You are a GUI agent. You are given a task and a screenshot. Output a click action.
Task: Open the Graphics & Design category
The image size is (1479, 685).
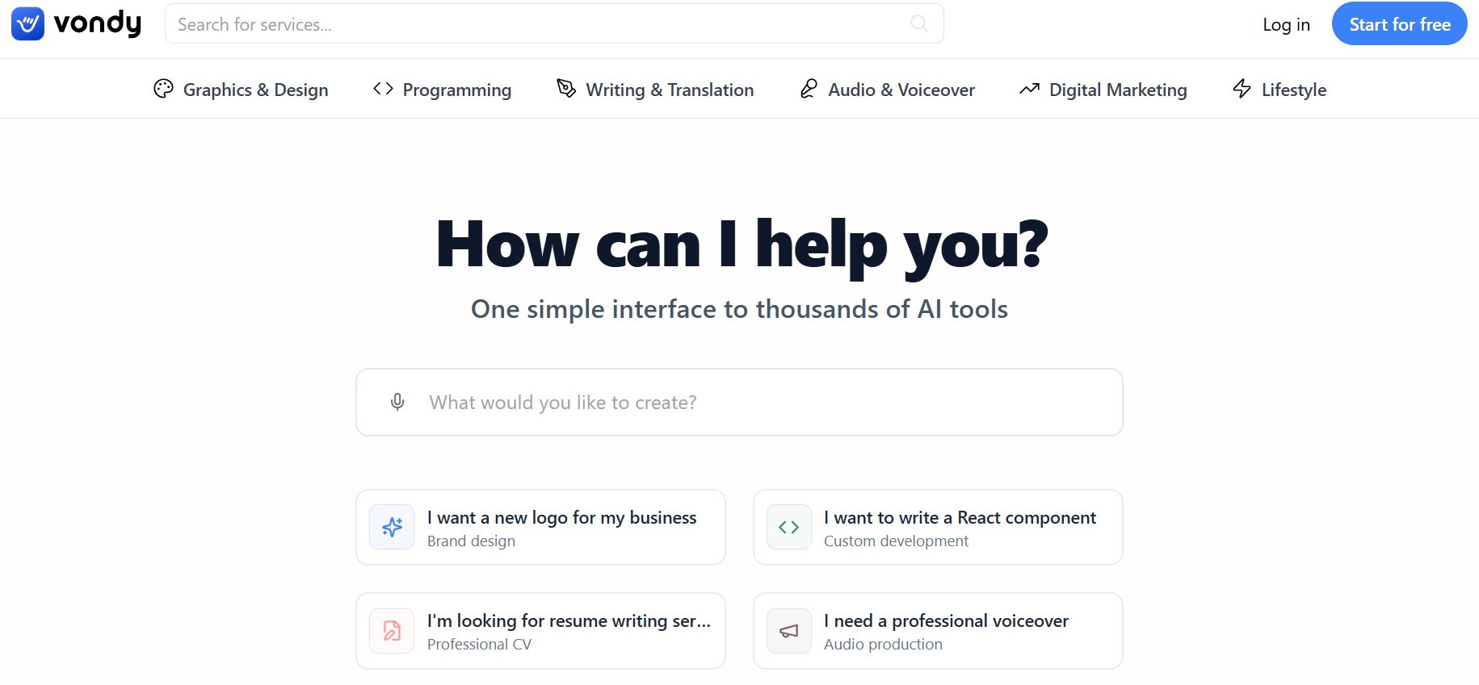[x=255, y=89]
